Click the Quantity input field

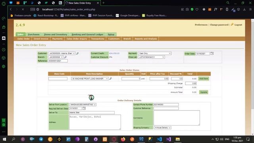[x=131, y=79]
